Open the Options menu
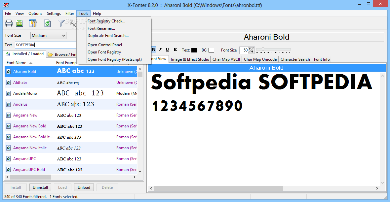The image size is (390, 202). coord(35,14)
